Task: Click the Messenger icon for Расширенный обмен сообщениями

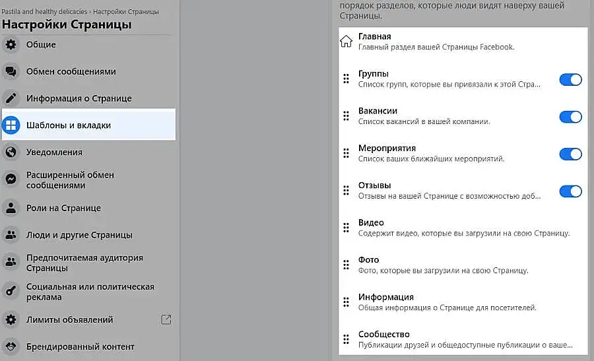Action: 11,180
